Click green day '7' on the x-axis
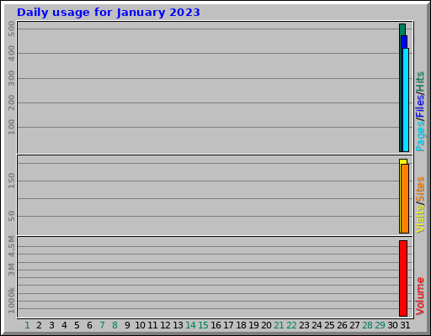This screenshot has height=336, width=431. pos(102,325)
